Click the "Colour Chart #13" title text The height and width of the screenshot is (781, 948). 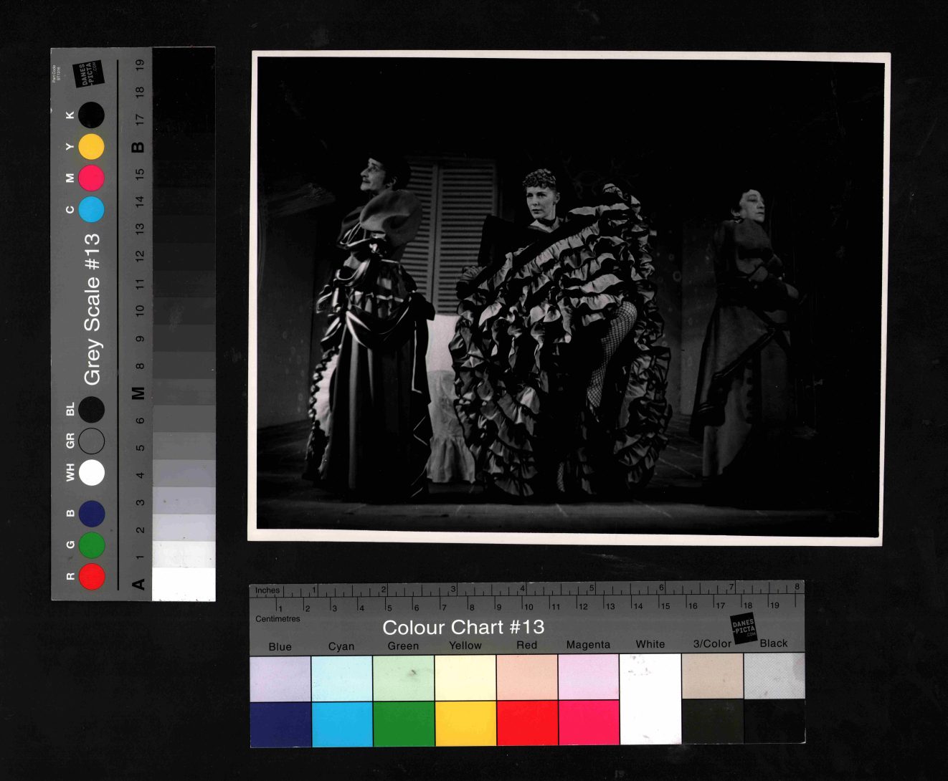(463, 628)
